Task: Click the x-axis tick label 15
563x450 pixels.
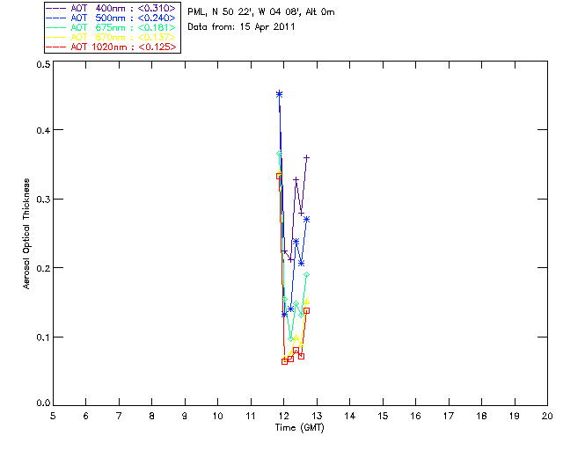Action: (383, 417)
